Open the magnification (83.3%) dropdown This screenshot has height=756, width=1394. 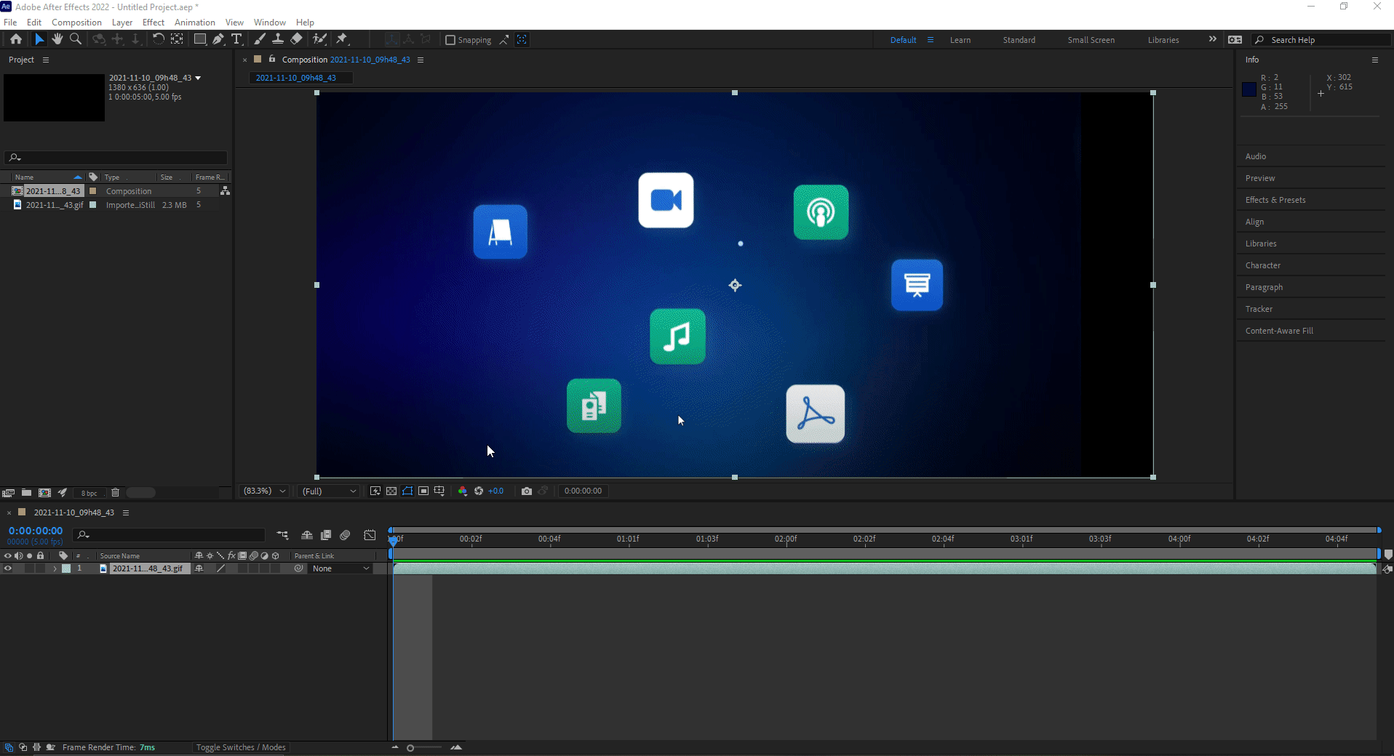(264, 491)
